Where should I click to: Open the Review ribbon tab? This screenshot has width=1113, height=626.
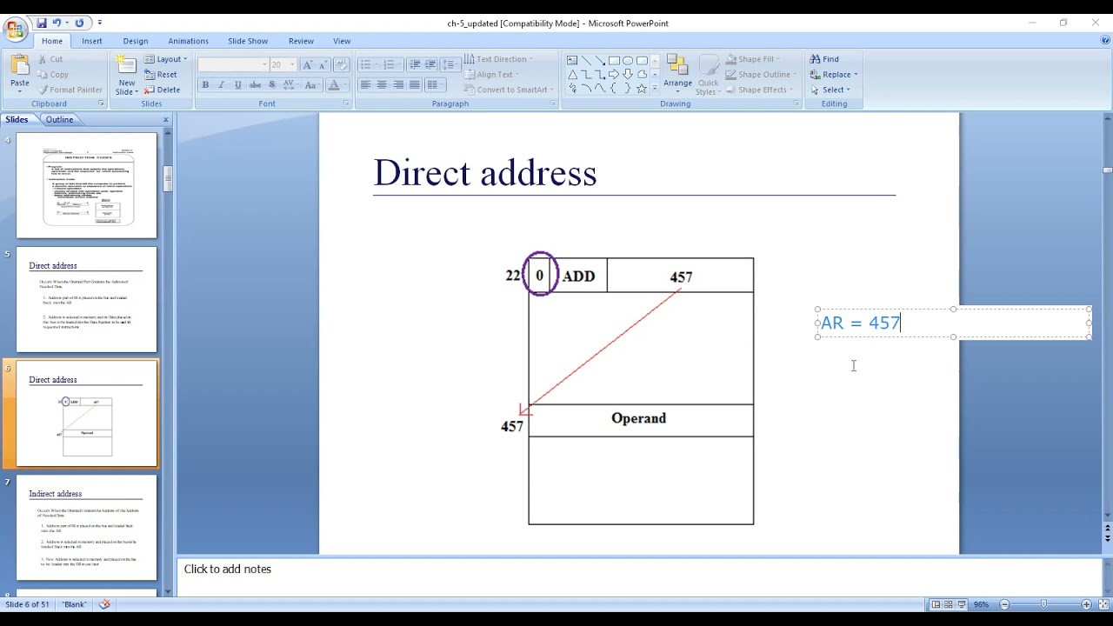click(301, 41)
